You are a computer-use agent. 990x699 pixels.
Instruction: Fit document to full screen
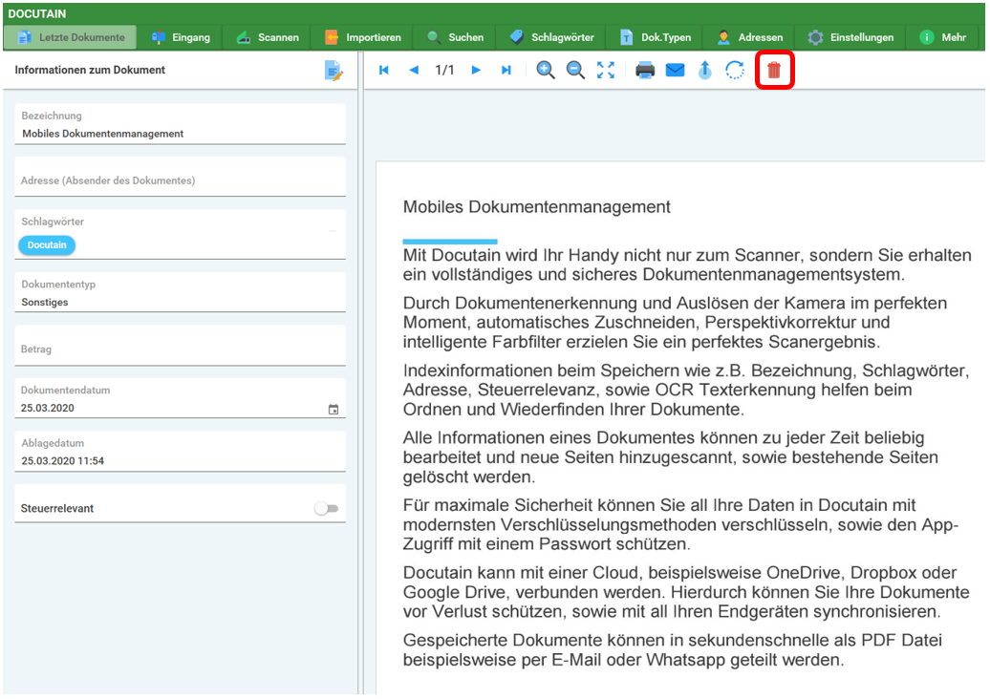pos(606,70)
